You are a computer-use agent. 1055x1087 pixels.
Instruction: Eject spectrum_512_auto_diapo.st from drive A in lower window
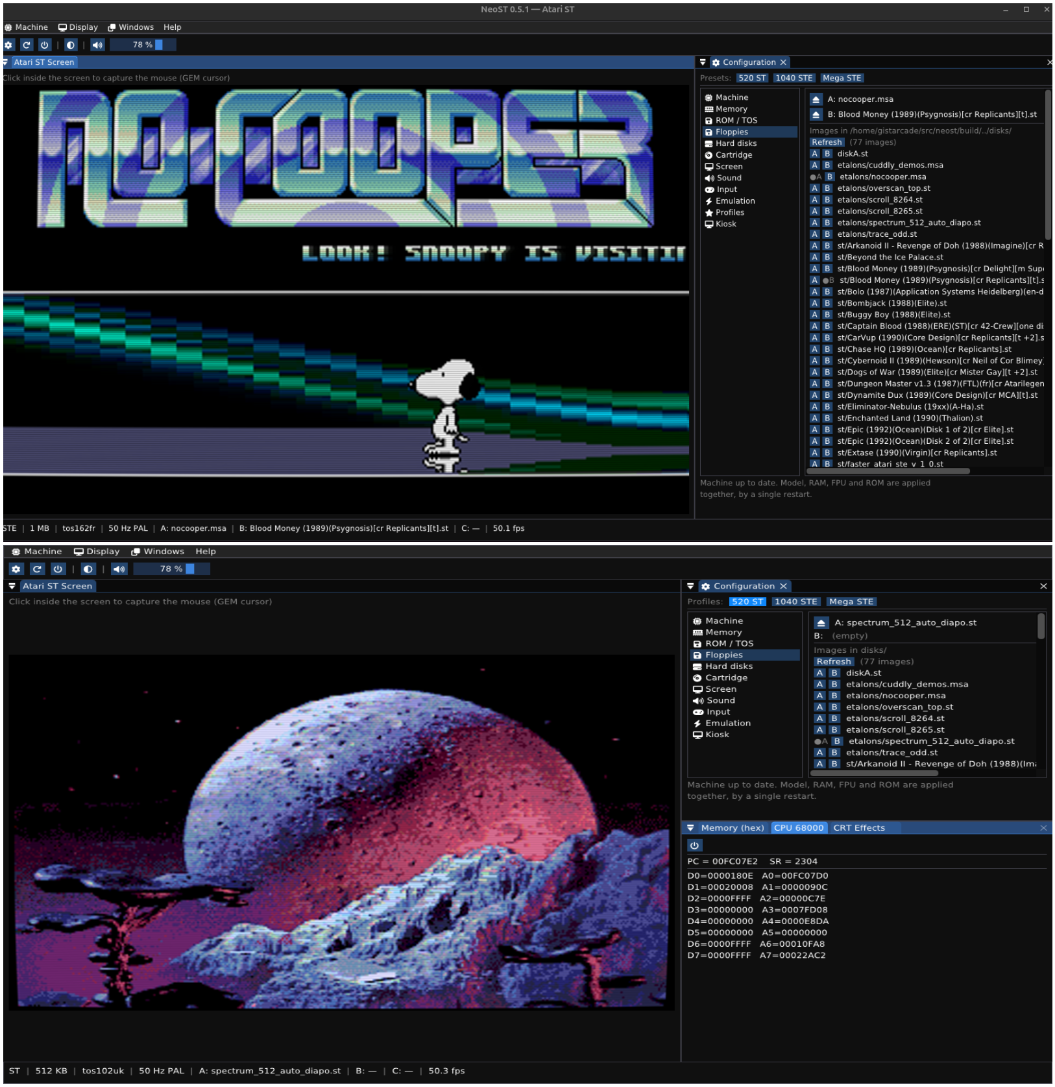(821, 622)
